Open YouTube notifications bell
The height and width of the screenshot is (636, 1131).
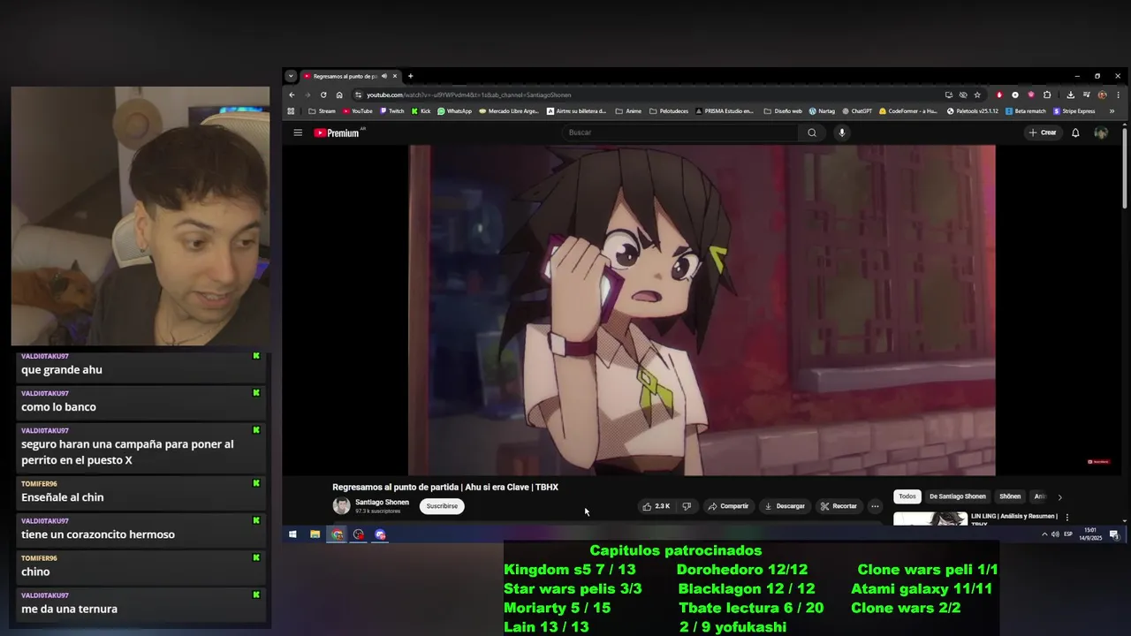point(1075,132)
